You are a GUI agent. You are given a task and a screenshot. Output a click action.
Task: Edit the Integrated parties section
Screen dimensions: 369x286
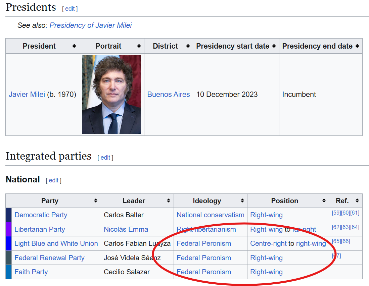[105, 158]
